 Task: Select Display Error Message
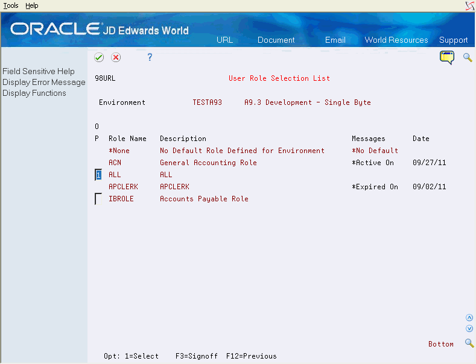[x=44, y=82]
